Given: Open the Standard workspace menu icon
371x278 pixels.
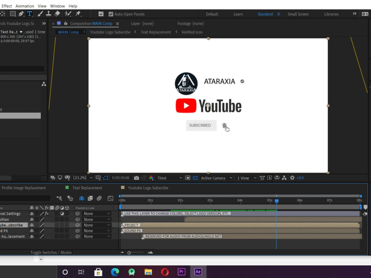Looking at the screenshot, I should coord(279,14).
